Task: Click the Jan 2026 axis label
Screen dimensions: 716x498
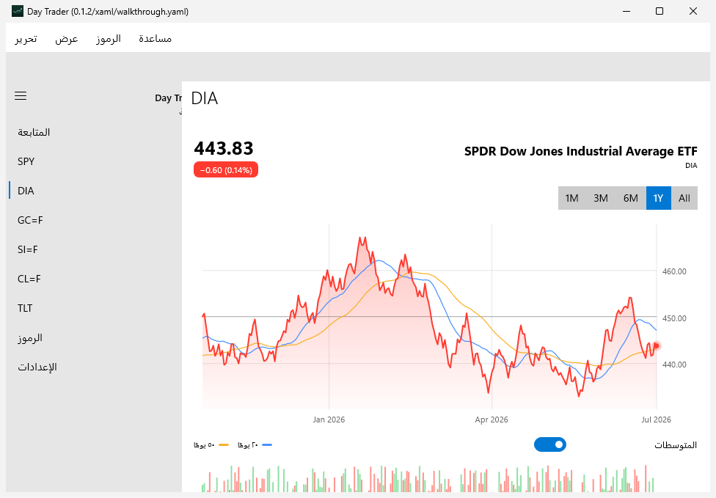Action: (x=329, y=420)
